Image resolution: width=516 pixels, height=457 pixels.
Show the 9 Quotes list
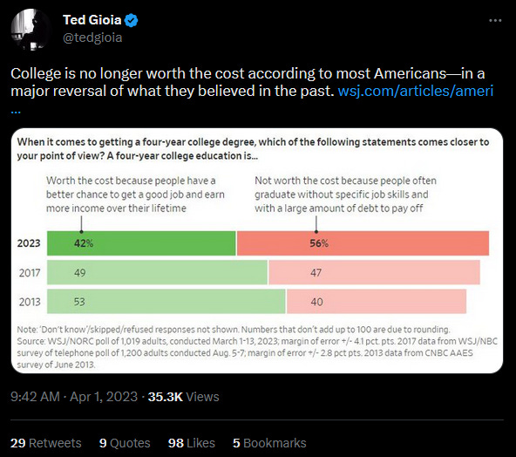click(x=125, y=443)
